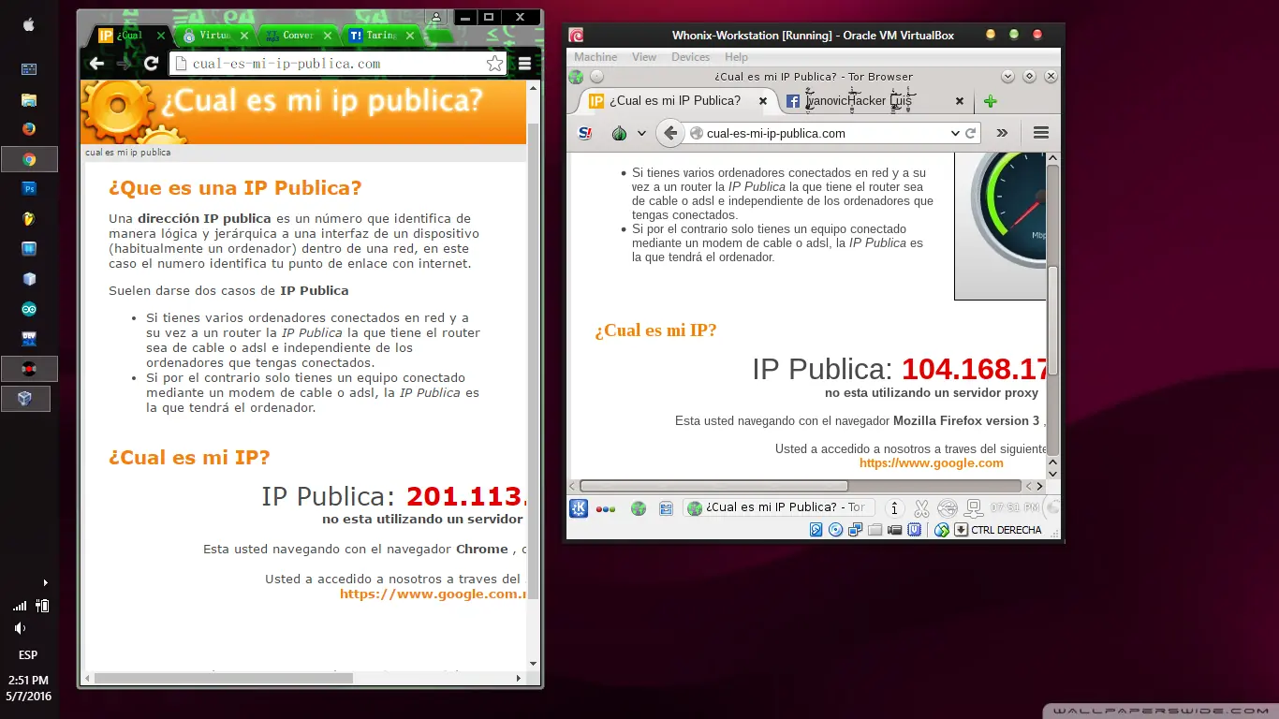Click the Tor Browser task button in Whonix panel

[x=777, y=507]
